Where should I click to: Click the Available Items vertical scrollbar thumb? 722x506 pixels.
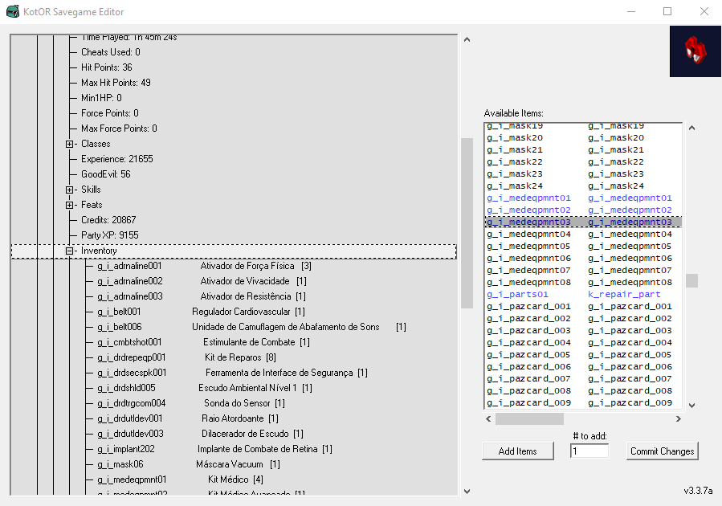[691, 280]
